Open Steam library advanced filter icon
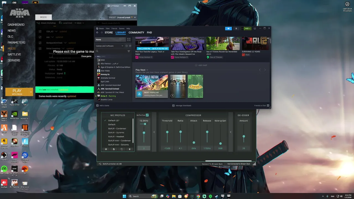354x199 pixels. [x=129, y=51]
